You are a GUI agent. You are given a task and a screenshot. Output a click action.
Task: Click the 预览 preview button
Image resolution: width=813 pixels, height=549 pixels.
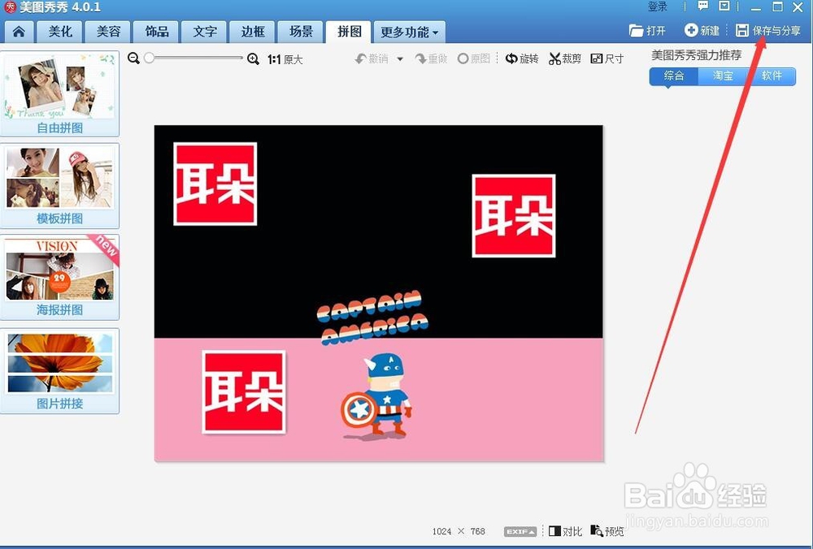coord(607,531)
